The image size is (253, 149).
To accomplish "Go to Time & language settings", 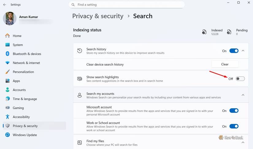I will tap(25, 99).
